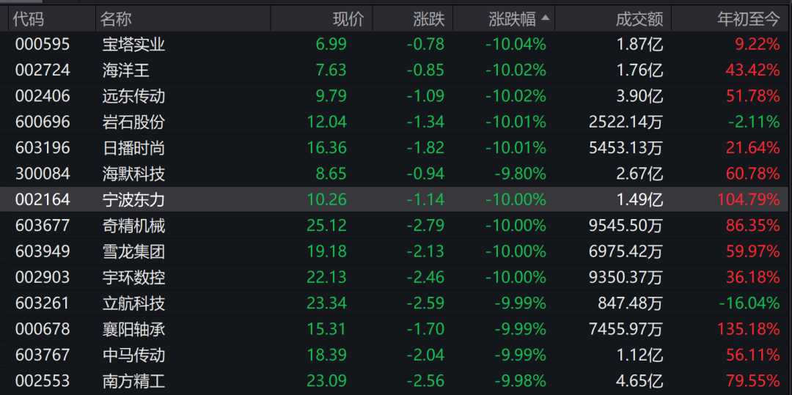Click stock code 002406
792x395 pixels.
point(43,96)
